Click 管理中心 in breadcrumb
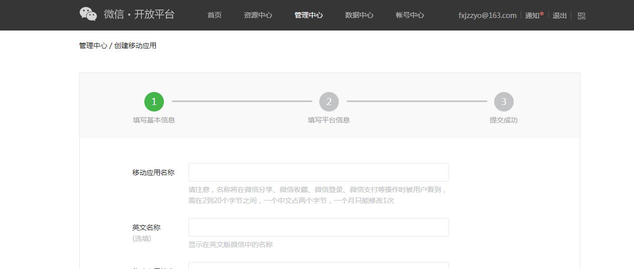Image resolution: width=634 pixels, height=269 pixels. 93,45
